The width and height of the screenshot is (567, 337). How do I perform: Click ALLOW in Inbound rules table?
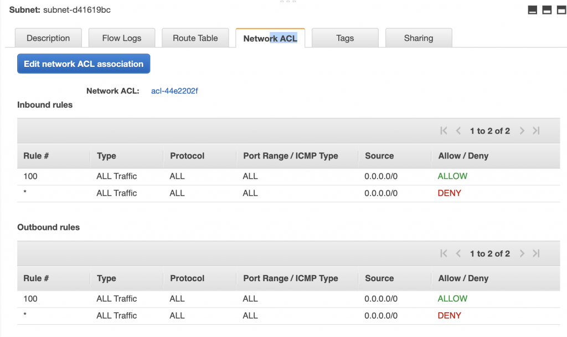(x=452, y=176)
